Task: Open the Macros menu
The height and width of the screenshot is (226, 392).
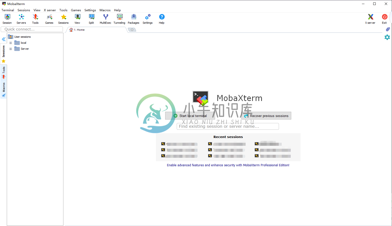Action: tap(105, 10)
